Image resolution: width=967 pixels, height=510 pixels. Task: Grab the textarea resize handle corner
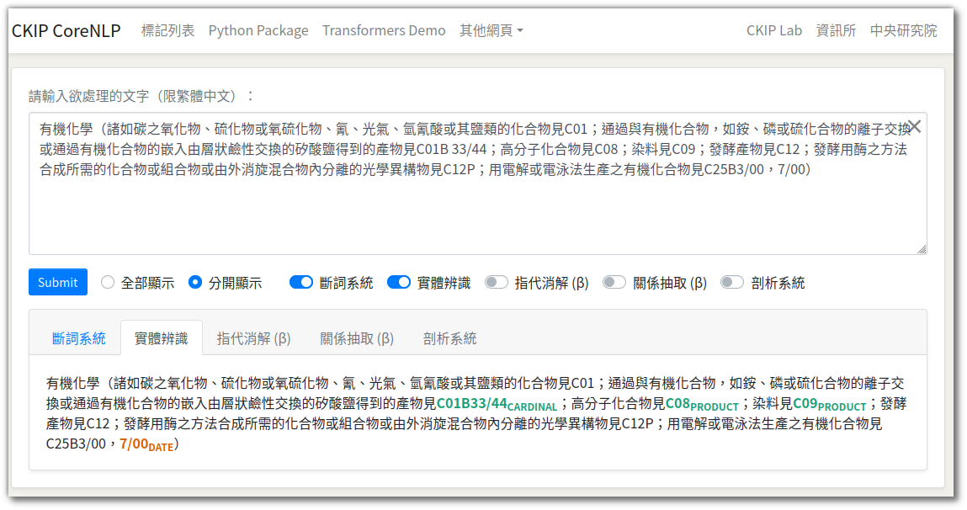[922, 249]
